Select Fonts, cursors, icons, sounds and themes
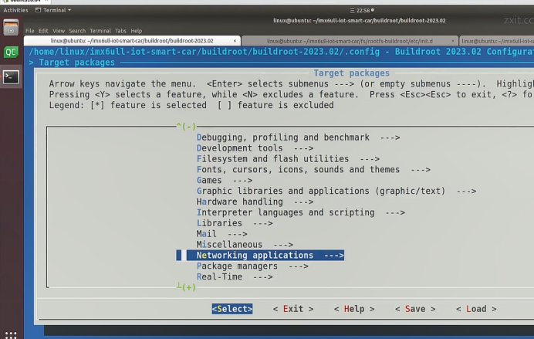The image size is (534, 339). (313, 169)
